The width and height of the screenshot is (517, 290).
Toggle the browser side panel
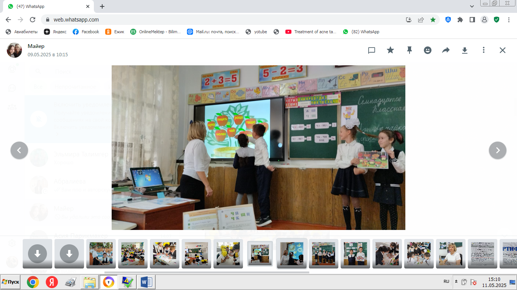point(472,20)
